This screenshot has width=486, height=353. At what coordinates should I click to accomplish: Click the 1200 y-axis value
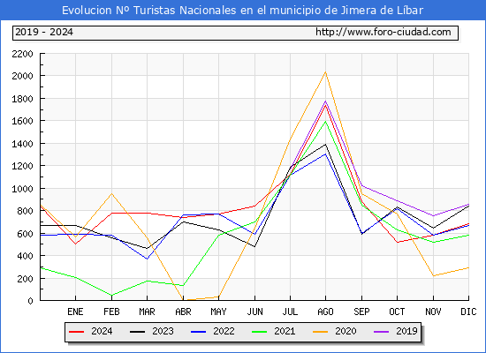(x=22, y=166)
